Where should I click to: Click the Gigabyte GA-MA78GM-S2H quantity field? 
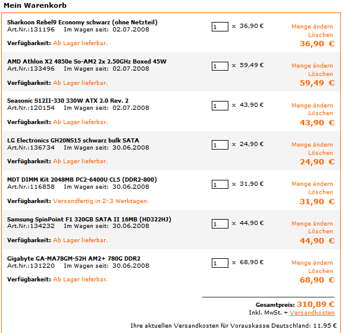click(x=220, y=263)
